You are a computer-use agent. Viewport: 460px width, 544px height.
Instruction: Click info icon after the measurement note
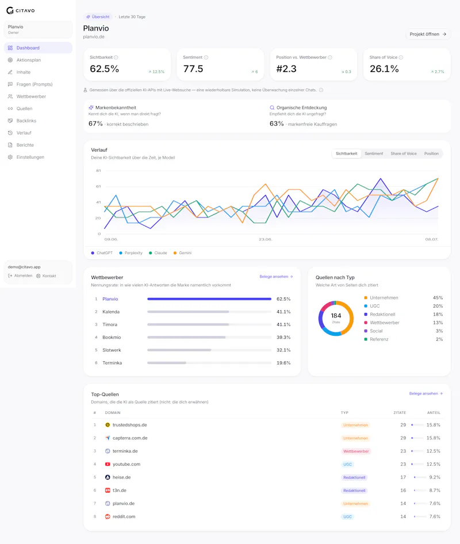(x=321, y=90)
